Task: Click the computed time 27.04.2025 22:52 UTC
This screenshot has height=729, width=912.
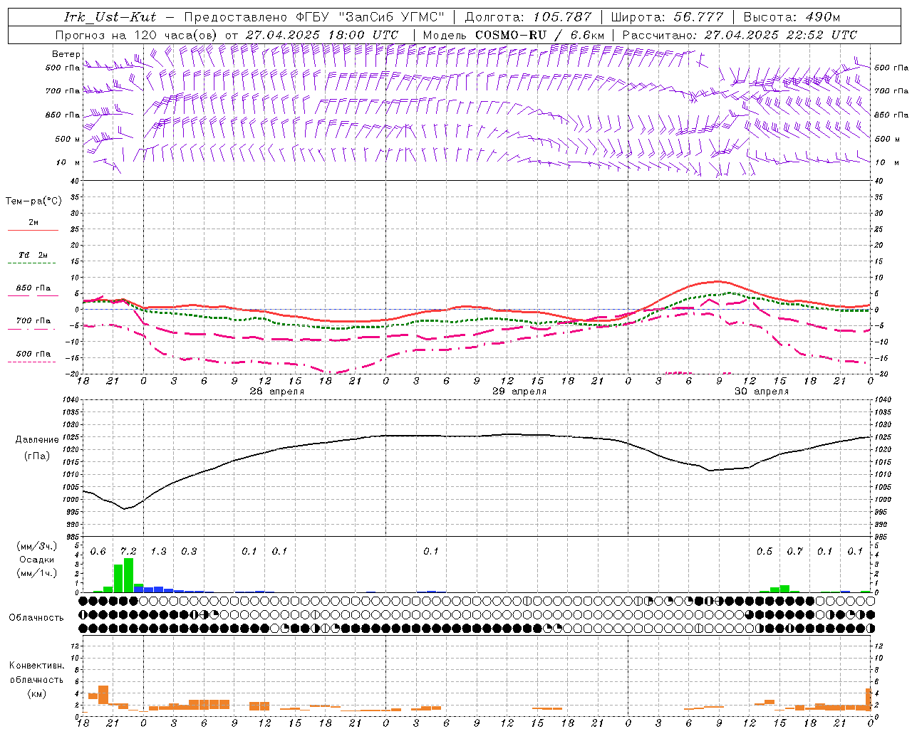Action: tap(781, 35)
